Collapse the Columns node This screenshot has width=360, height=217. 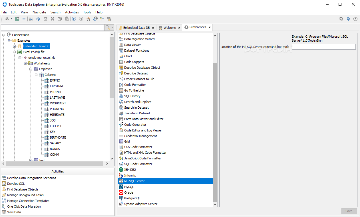36,75
